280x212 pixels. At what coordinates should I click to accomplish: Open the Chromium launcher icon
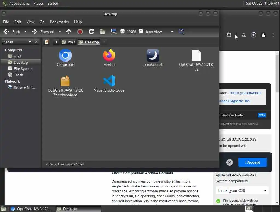(65, 56)
